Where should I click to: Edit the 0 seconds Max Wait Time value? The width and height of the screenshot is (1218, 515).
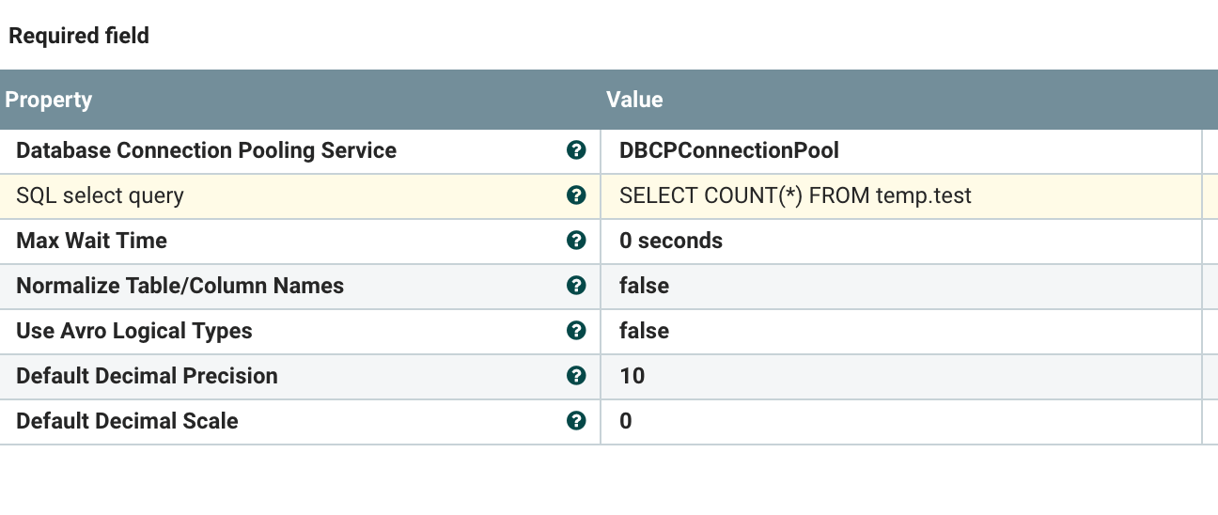(671, 241)
